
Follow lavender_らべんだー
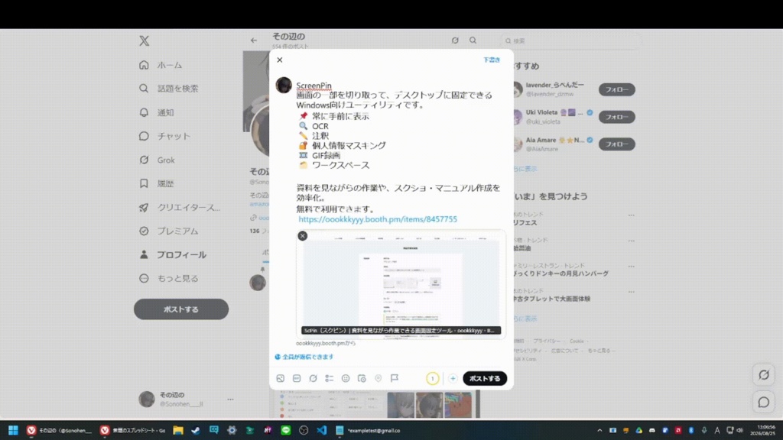pyautogui.click(x=617, y=90)
